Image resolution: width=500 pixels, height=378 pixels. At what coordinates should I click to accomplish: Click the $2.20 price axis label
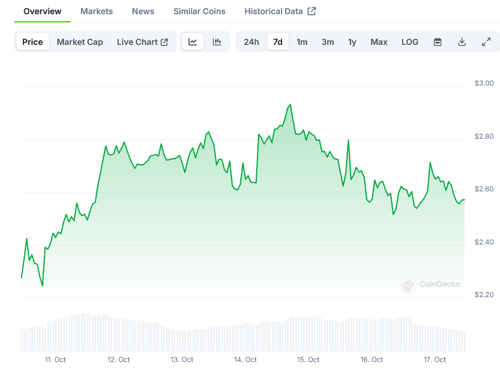click(484, 295)
